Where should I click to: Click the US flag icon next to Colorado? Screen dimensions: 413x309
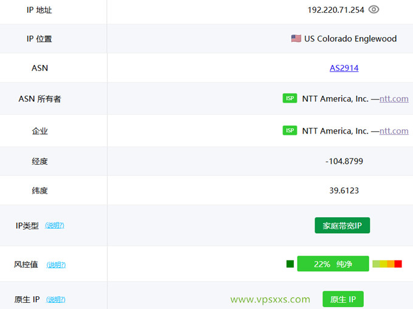[296, 38]
